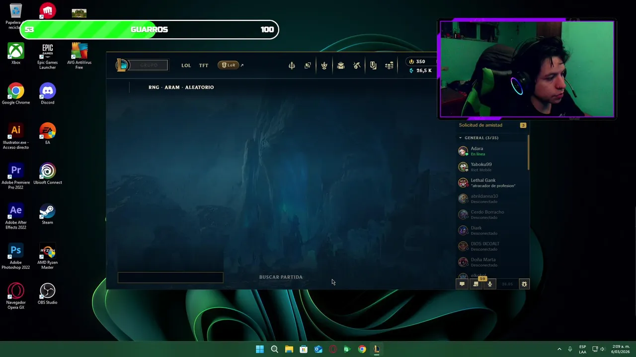Open Adobe Premiere Pro 2022 shortcut
636x357 pixels.
(16, 177)
